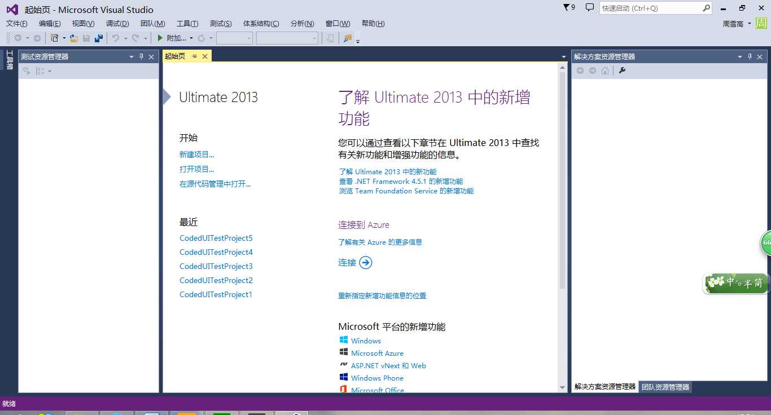
Task: Click the Quick Launch magnifier icon
Action: pyautogui.click(x=706, y=8)
